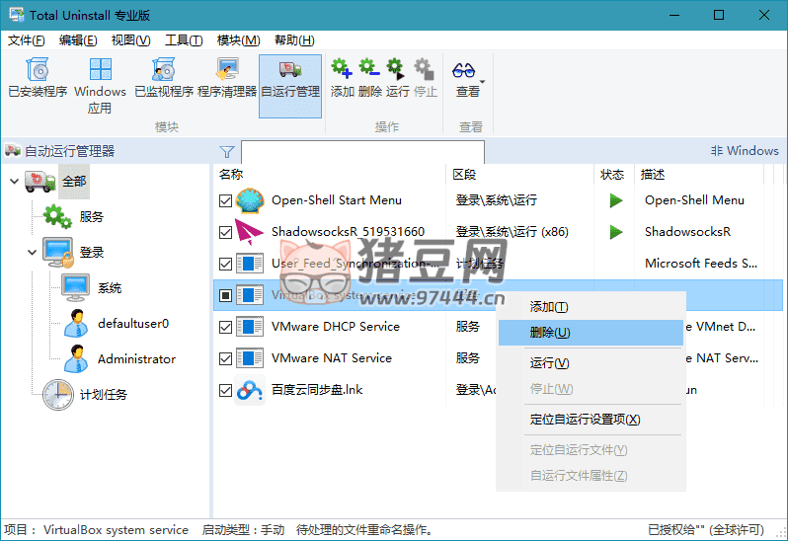Image resolution: width=788 pixels, height=541 pixels.
Task: Click the 停止 toolbar gear icon
Action: (x=425, y=69)
